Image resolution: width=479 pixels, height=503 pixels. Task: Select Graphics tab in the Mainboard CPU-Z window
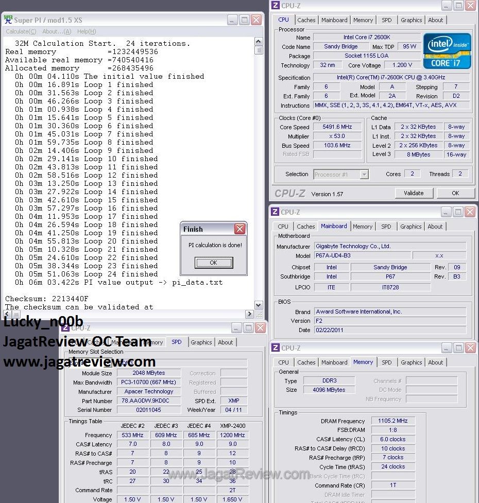[x=410, y=227]
